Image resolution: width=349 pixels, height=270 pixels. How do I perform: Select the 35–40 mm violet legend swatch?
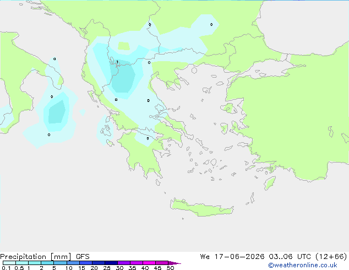click(x=137, y=263)
